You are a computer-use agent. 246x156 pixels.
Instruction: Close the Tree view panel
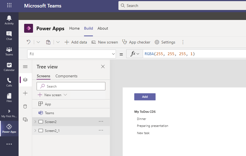(x=103, y=67)
